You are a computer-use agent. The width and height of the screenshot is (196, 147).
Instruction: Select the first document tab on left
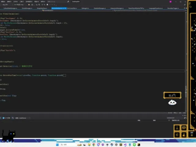(x=10, y=8)
